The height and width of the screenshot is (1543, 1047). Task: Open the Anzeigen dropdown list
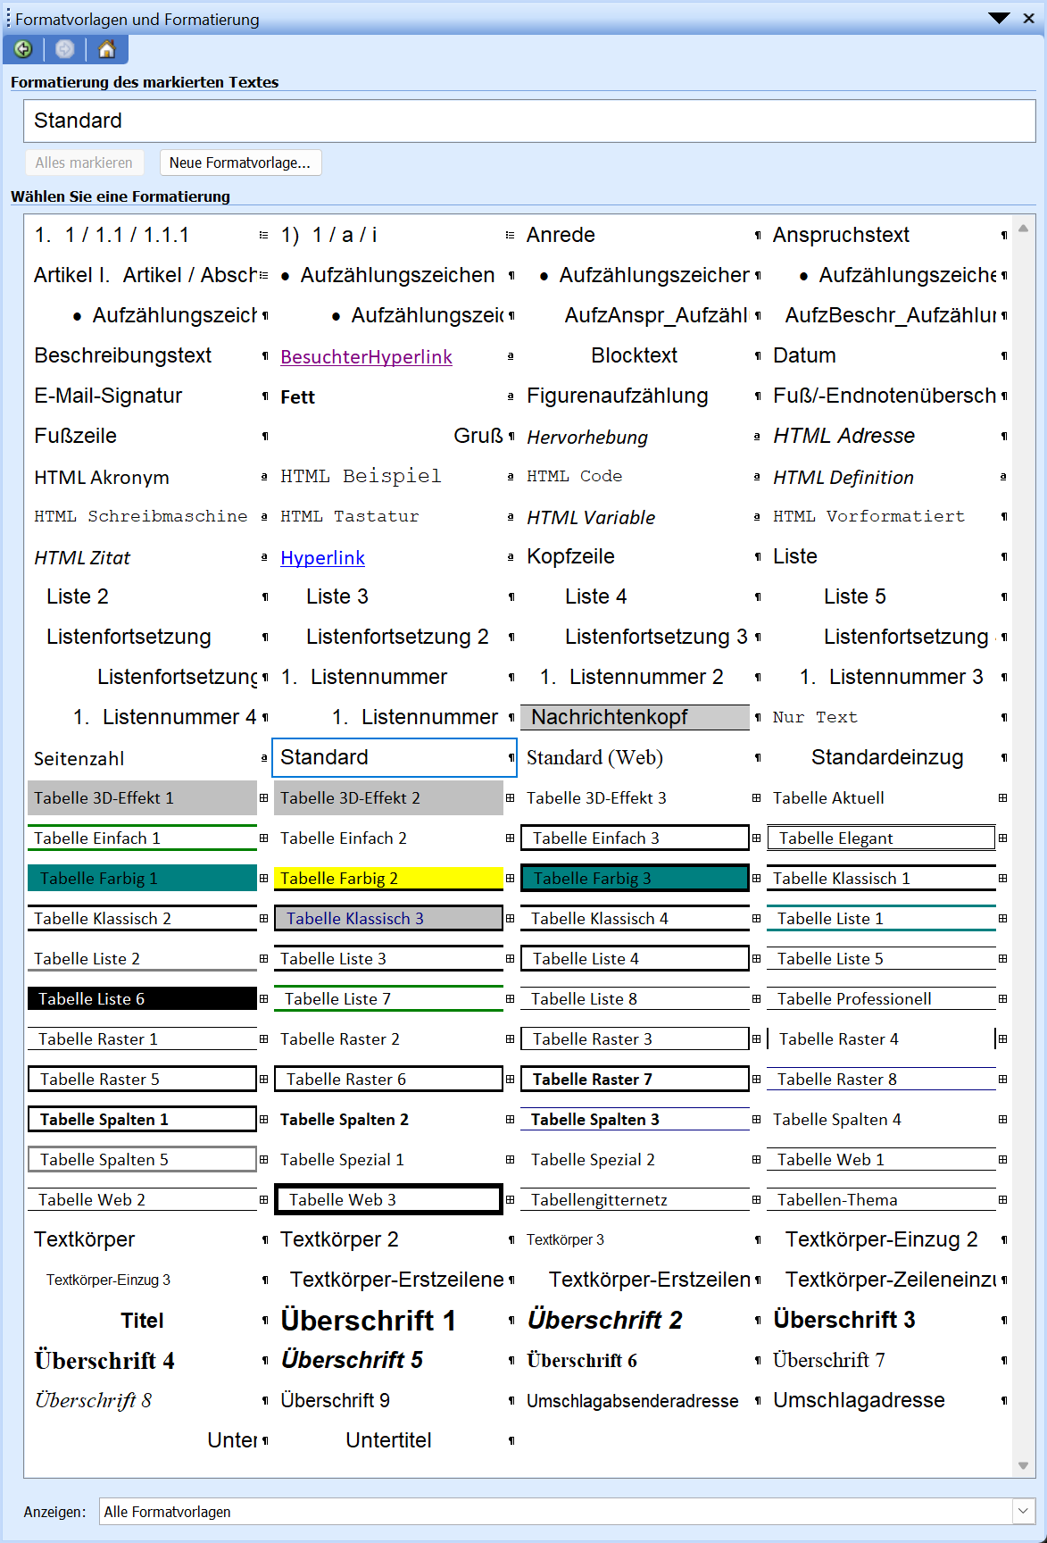(x=1024, y=1511)
